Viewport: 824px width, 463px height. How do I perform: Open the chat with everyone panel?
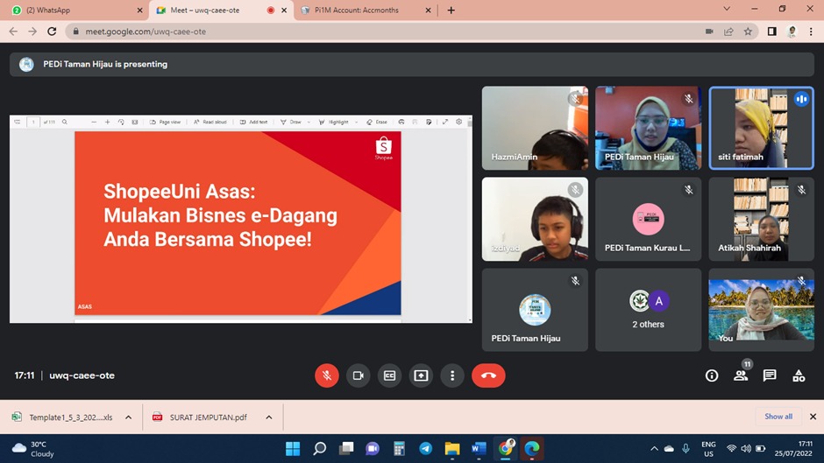tap(770, 375)
